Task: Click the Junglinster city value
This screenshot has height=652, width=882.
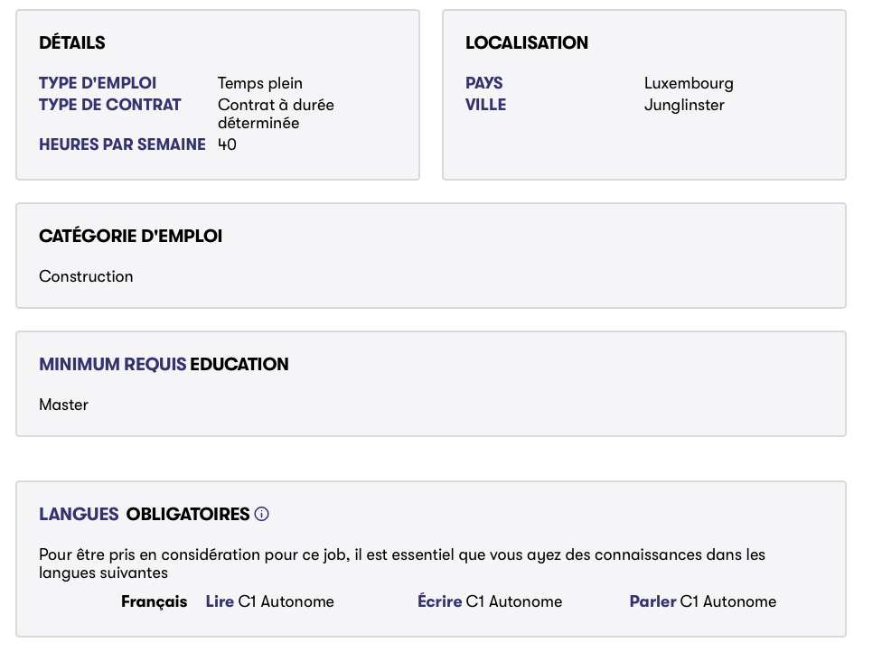Action: point(684,105)
